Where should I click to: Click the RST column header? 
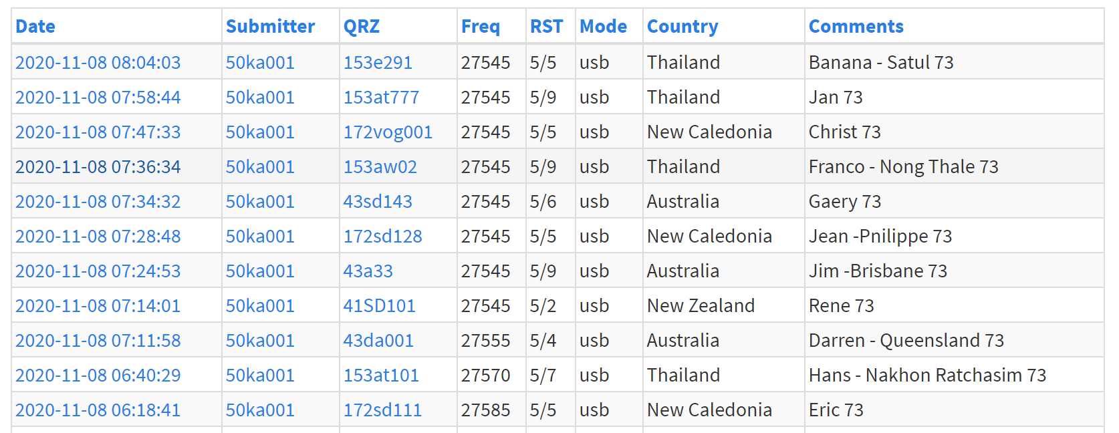coord(546,27)
